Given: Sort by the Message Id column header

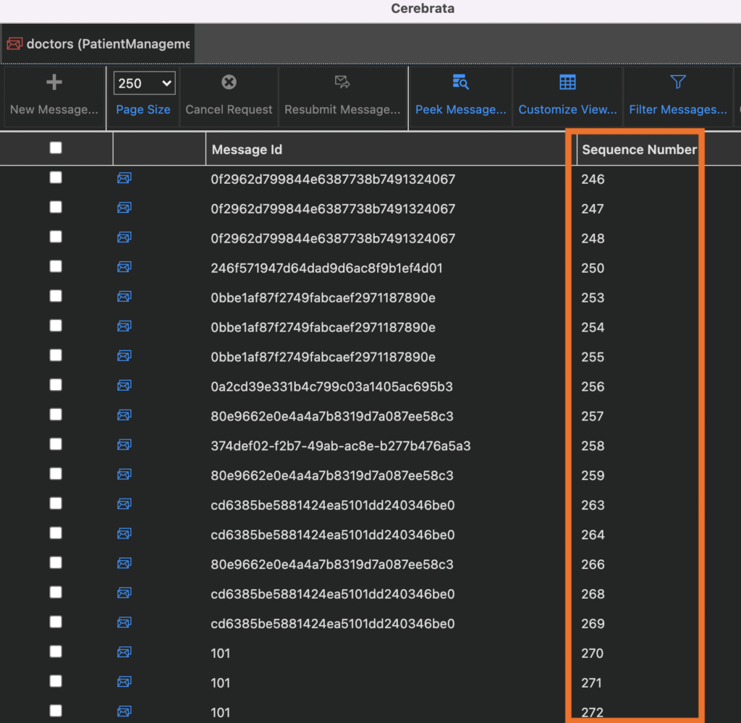Looking at the screenshot, I should [247, 150].
